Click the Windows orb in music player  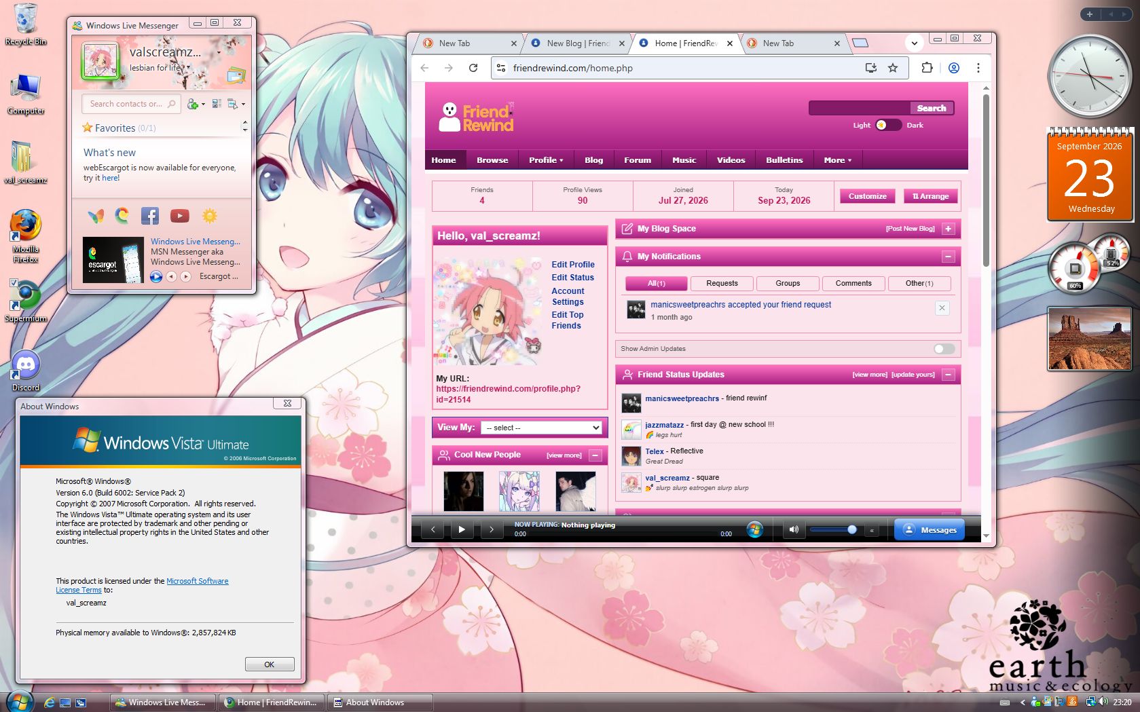(754, 529)
